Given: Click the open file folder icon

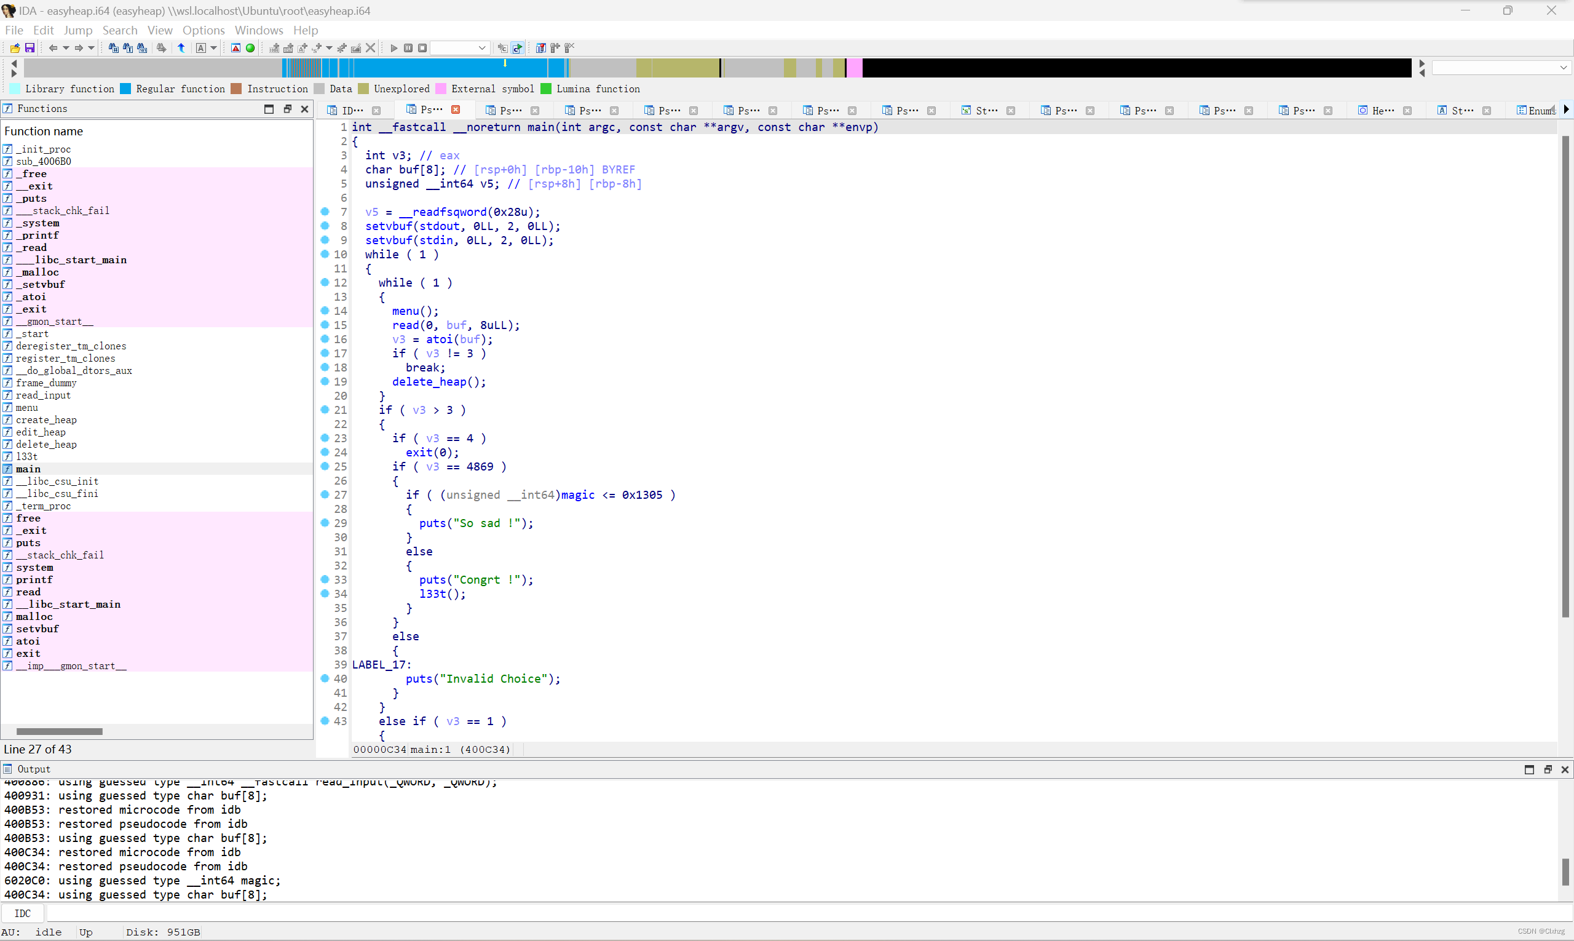Looking at the screenshot, I should point(15,48).
